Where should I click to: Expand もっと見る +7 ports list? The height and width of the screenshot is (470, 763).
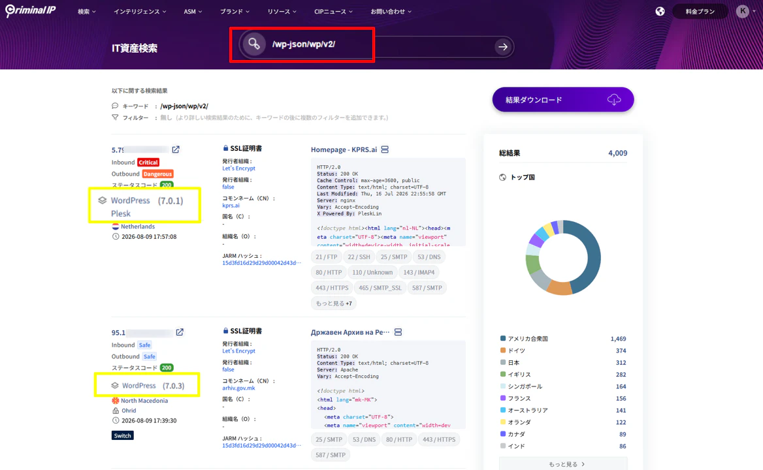(x=334, y=304)
